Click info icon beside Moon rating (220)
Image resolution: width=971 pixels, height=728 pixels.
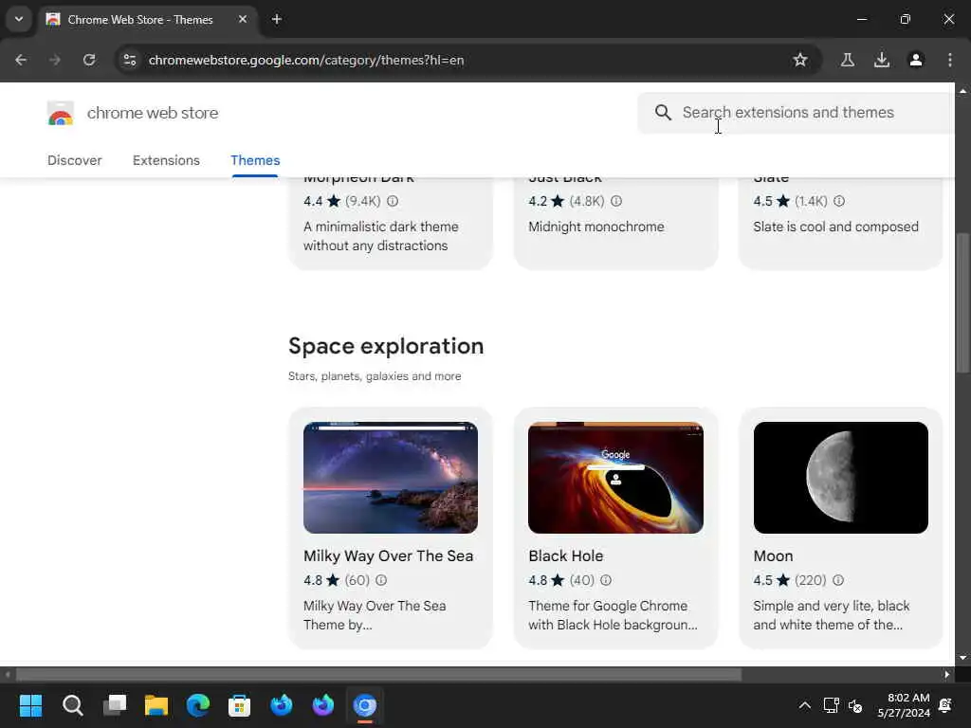(x=838, y=580)
